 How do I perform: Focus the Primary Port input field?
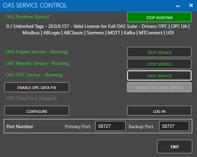pyautogui.click(x=110, y=126)
